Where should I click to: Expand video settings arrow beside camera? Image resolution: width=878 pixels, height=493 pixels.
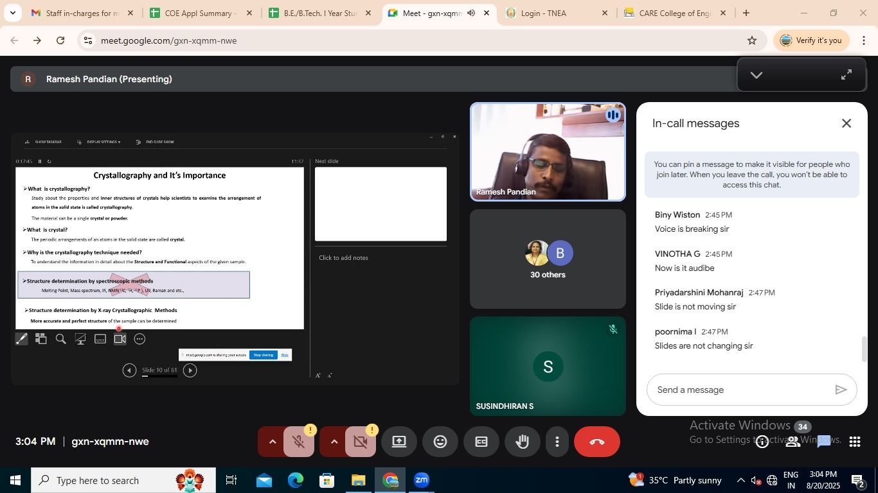coord(334,442)
